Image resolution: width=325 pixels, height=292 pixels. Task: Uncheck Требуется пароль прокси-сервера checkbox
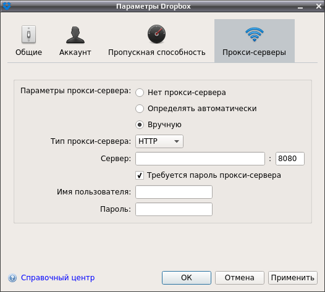click(140, 175)
